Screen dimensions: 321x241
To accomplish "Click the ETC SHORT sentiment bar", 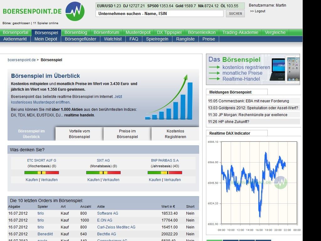I will (x=42, y=173).
